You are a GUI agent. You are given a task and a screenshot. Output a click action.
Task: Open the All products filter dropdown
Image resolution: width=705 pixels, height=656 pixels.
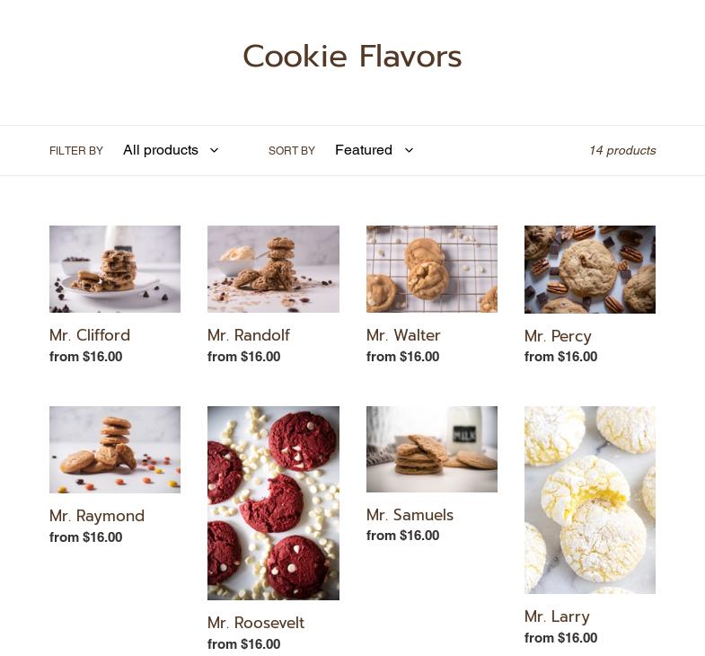point(171,150)
